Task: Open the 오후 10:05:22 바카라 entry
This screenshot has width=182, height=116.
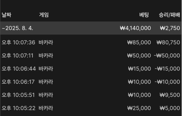Action: coord(91,108)
